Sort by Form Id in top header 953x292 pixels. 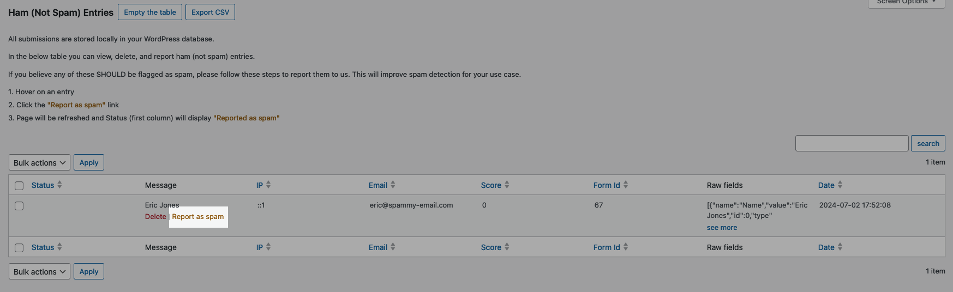click(626, 185)
